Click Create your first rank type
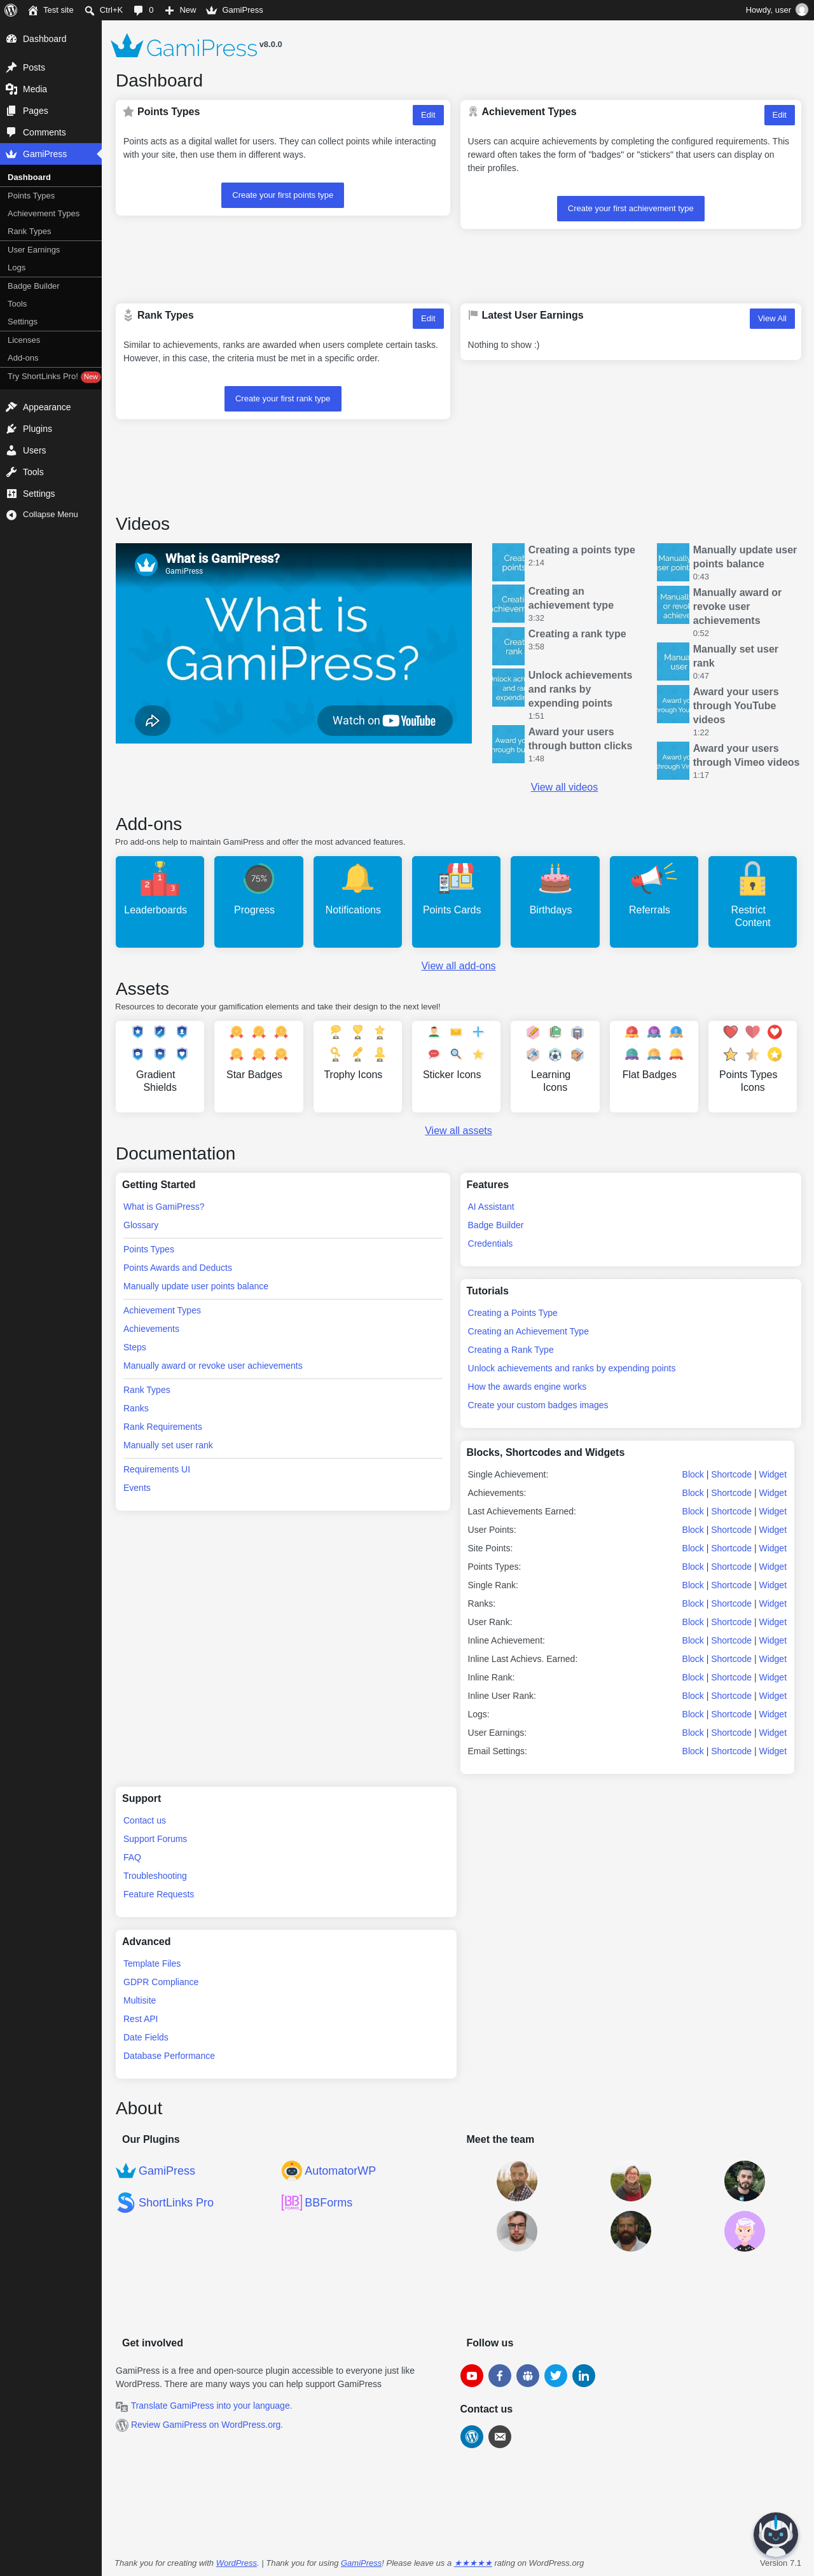The height and width of the screenshot is (2576, 814). (283, 398)
